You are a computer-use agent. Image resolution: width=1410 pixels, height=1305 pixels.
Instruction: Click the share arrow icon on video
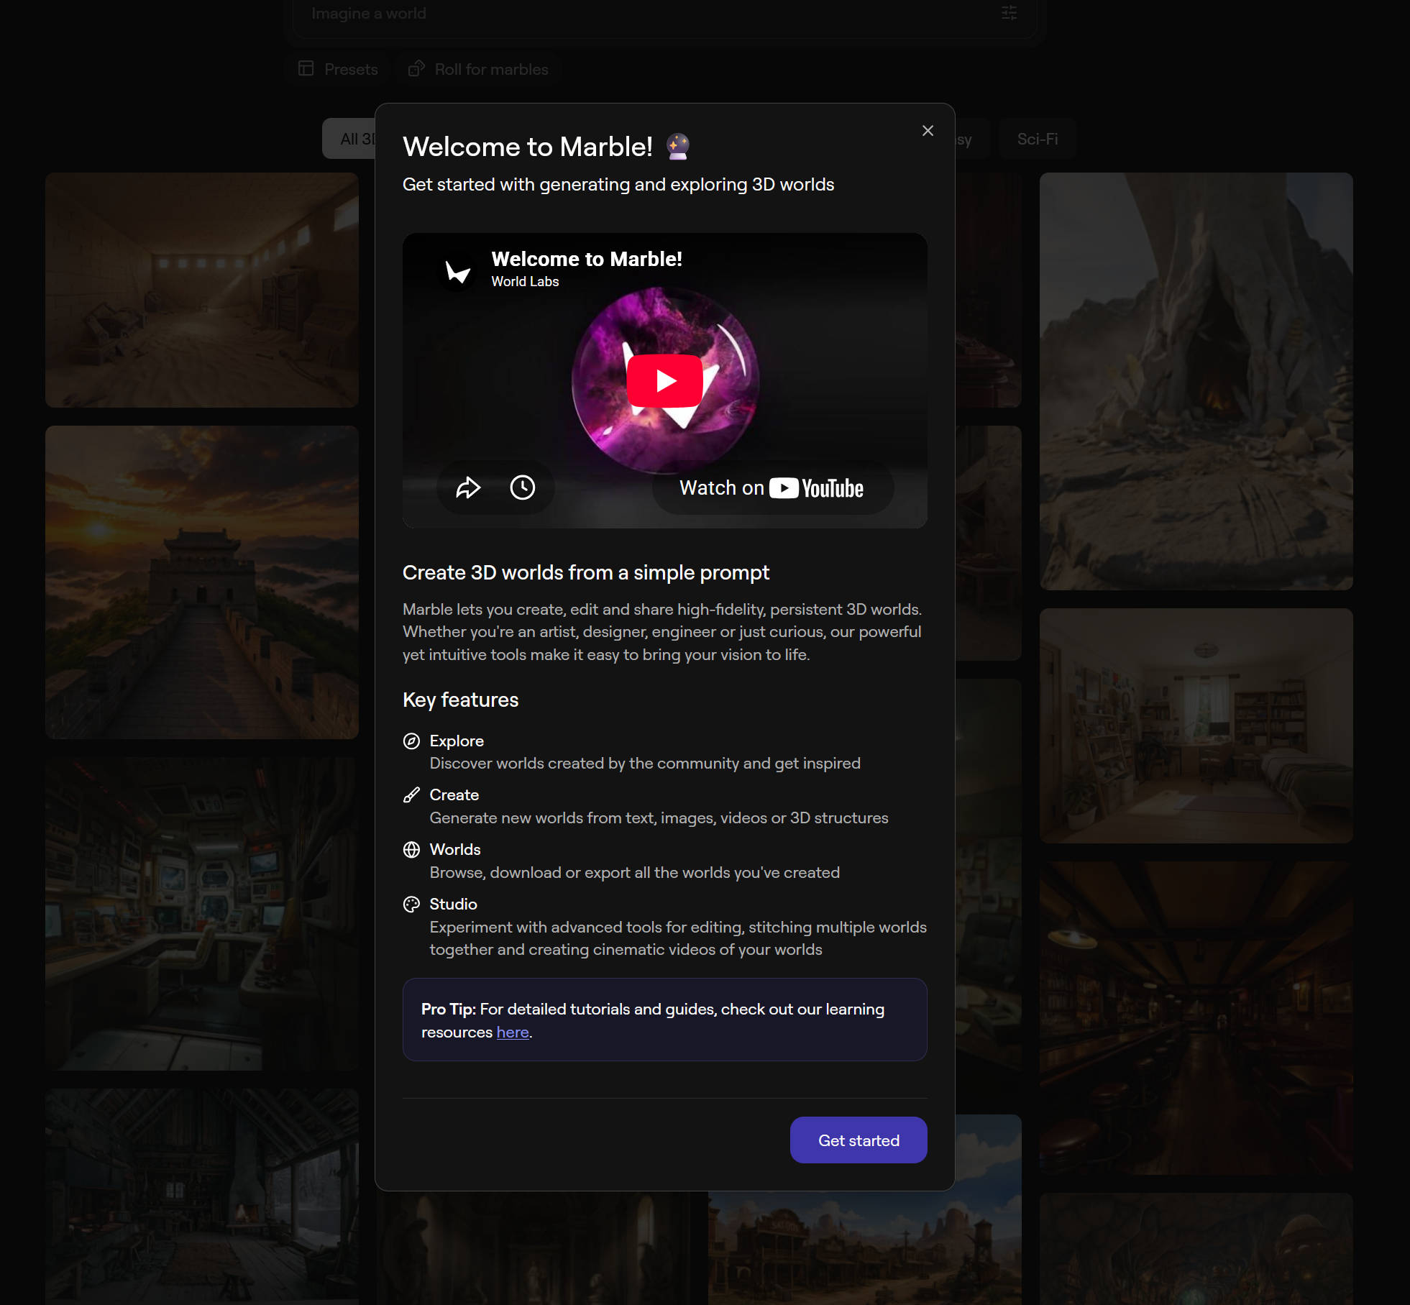click(468, 487)
